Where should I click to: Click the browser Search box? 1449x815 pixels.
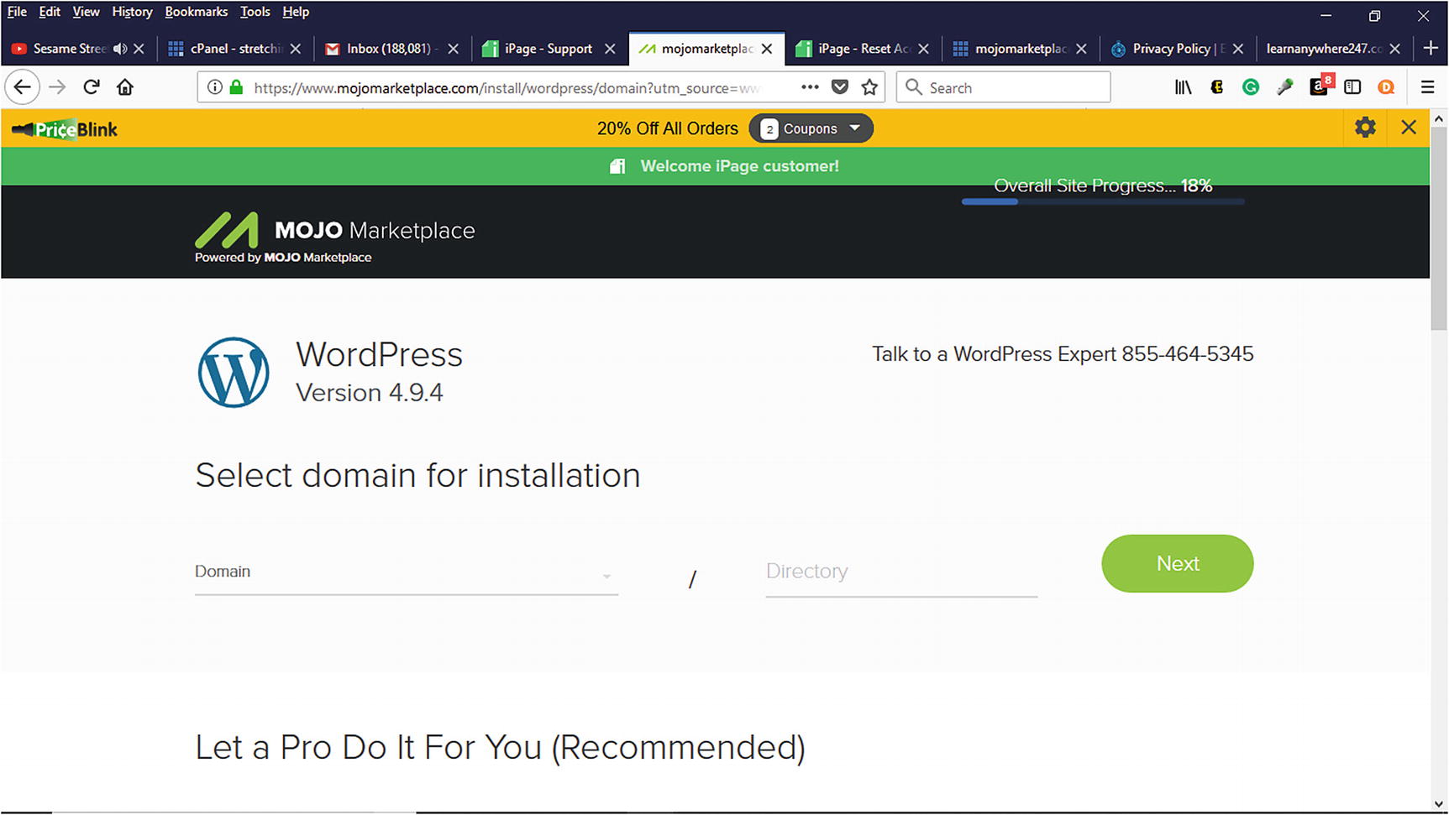coord(1004,87)
